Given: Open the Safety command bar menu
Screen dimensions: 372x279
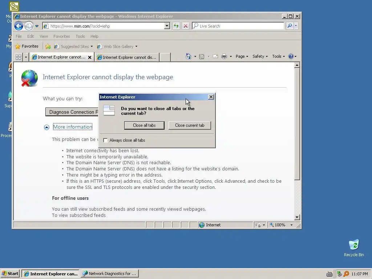Looking at the screenshot, I should (x=260, y=56).
